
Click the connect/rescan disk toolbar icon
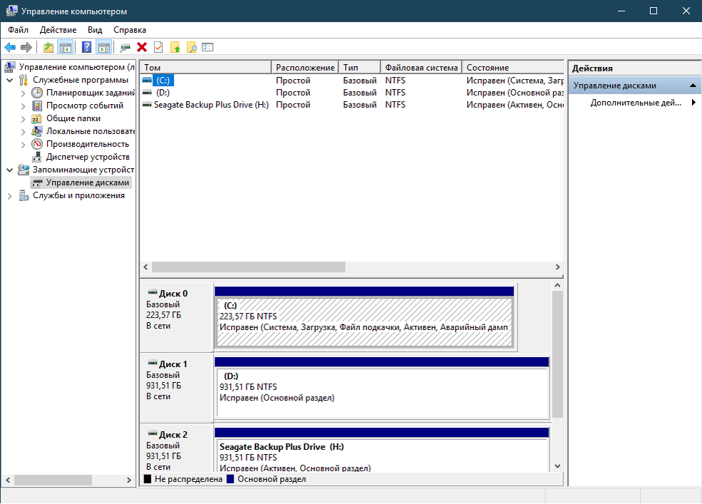point(125,47)
